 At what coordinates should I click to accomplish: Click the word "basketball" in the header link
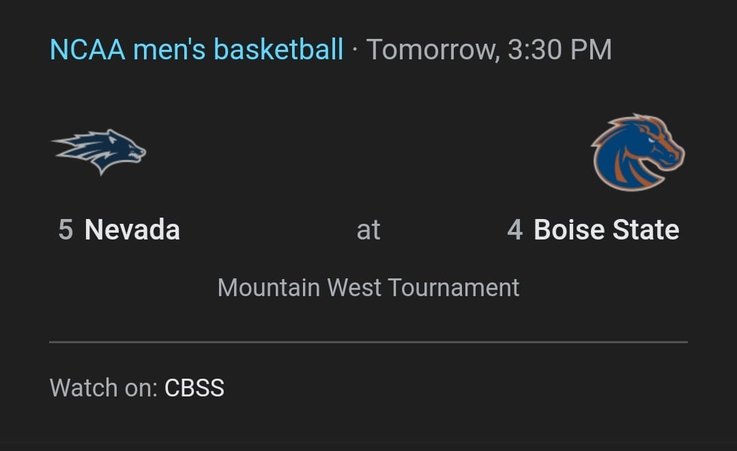coord(278,50)
